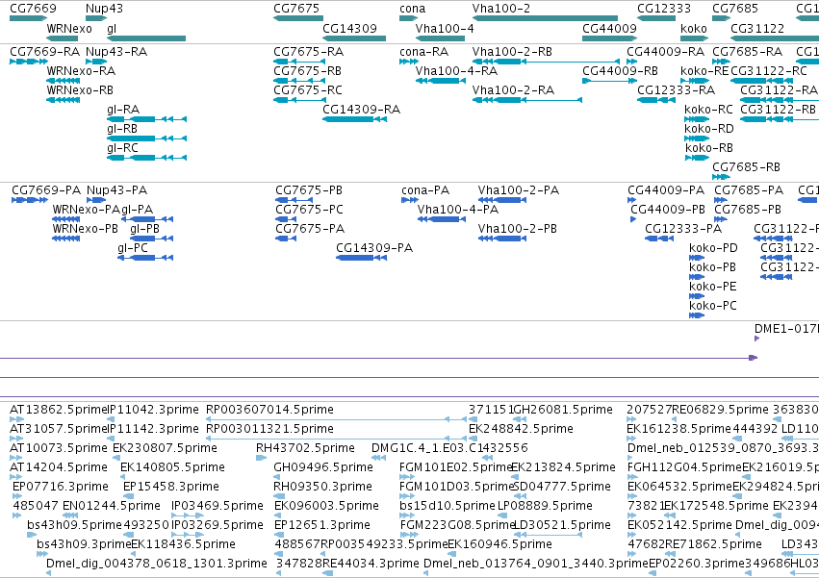Select protein Nup43-PA
The height and width of the screenshot is (578, 819).
click(96, 200)
